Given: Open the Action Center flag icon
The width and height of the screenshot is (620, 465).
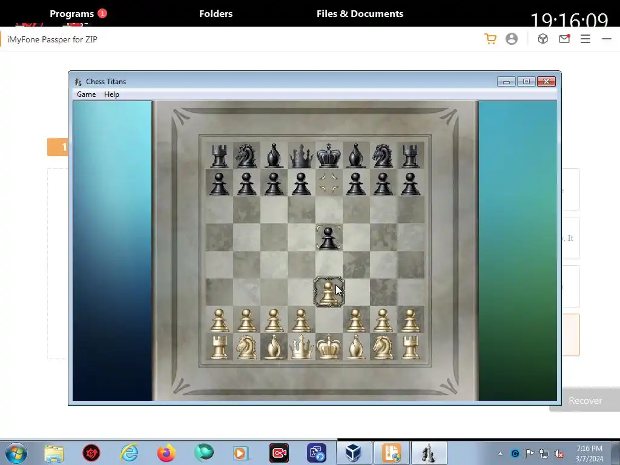Looking at the screenshot, I should [x=529, y=453].
